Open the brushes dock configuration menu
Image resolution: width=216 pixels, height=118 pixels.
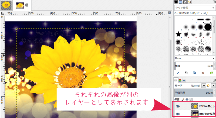tap(214, 2)
